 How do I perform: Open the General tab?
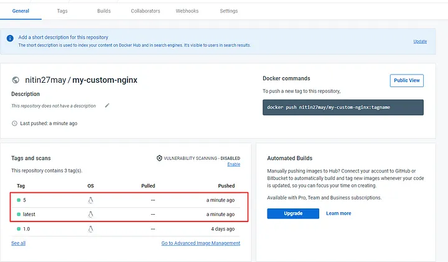21,11
